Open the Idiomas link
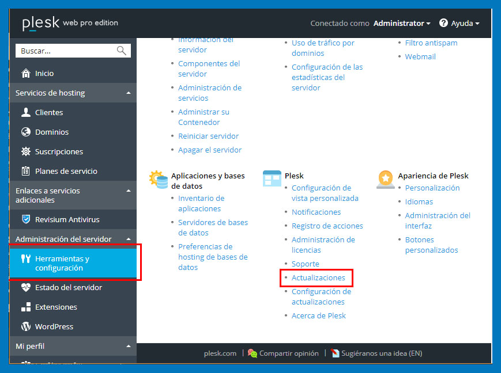This screenshot has height=373, width=501. pyautogui.click(x=419, y=201)
